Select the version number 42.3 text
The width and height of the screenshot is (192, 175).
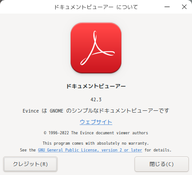tap(96, 99)
